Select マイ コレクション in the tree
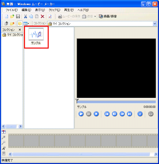Viewport: 159px width, 164px height. (13, 35)
